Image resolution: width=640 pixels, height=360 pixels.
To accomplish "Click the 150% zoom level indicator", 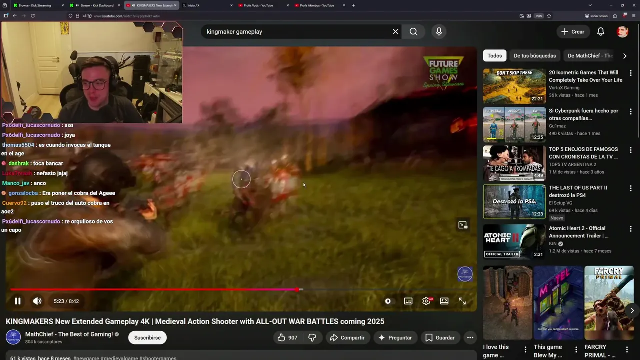I will (539, 16).
